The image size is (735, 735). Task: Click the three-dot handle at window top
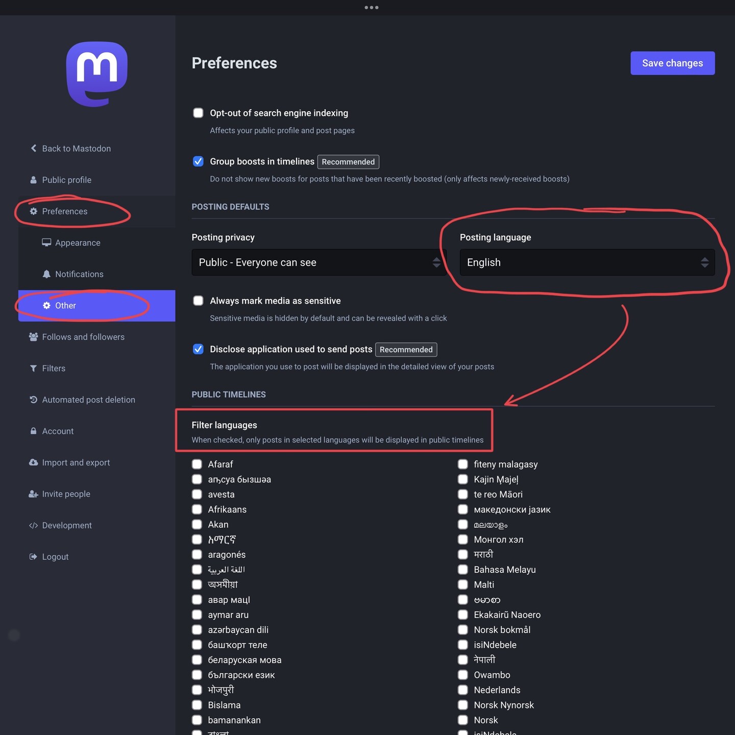point(372,8)
